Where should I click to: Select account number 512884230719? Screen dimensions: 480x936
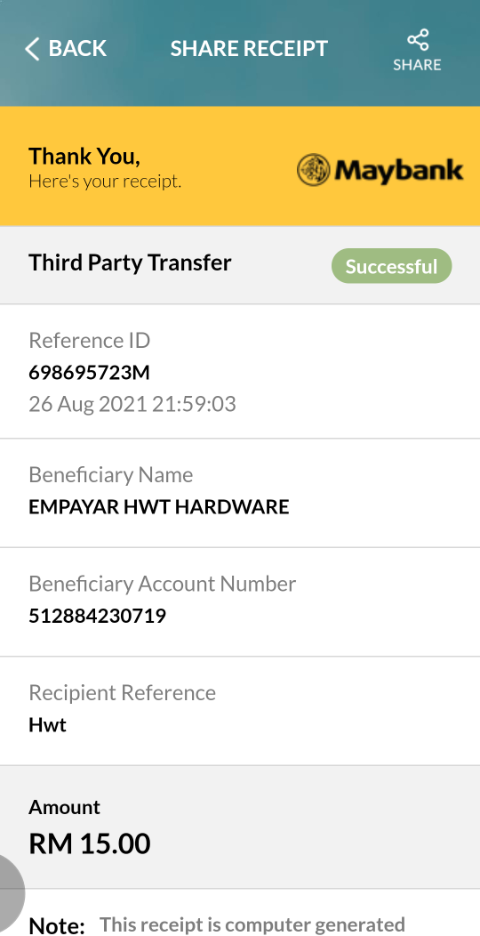(x=97, y=616)
